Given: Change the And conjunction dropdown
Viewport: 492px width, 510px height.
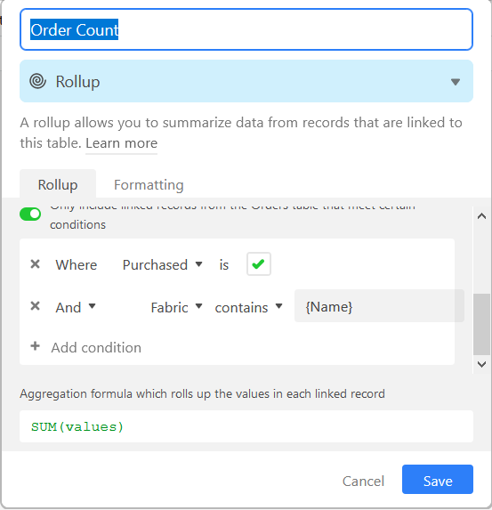Looking at the screenshot, I should pyautogui.click(x=76, y=307).
